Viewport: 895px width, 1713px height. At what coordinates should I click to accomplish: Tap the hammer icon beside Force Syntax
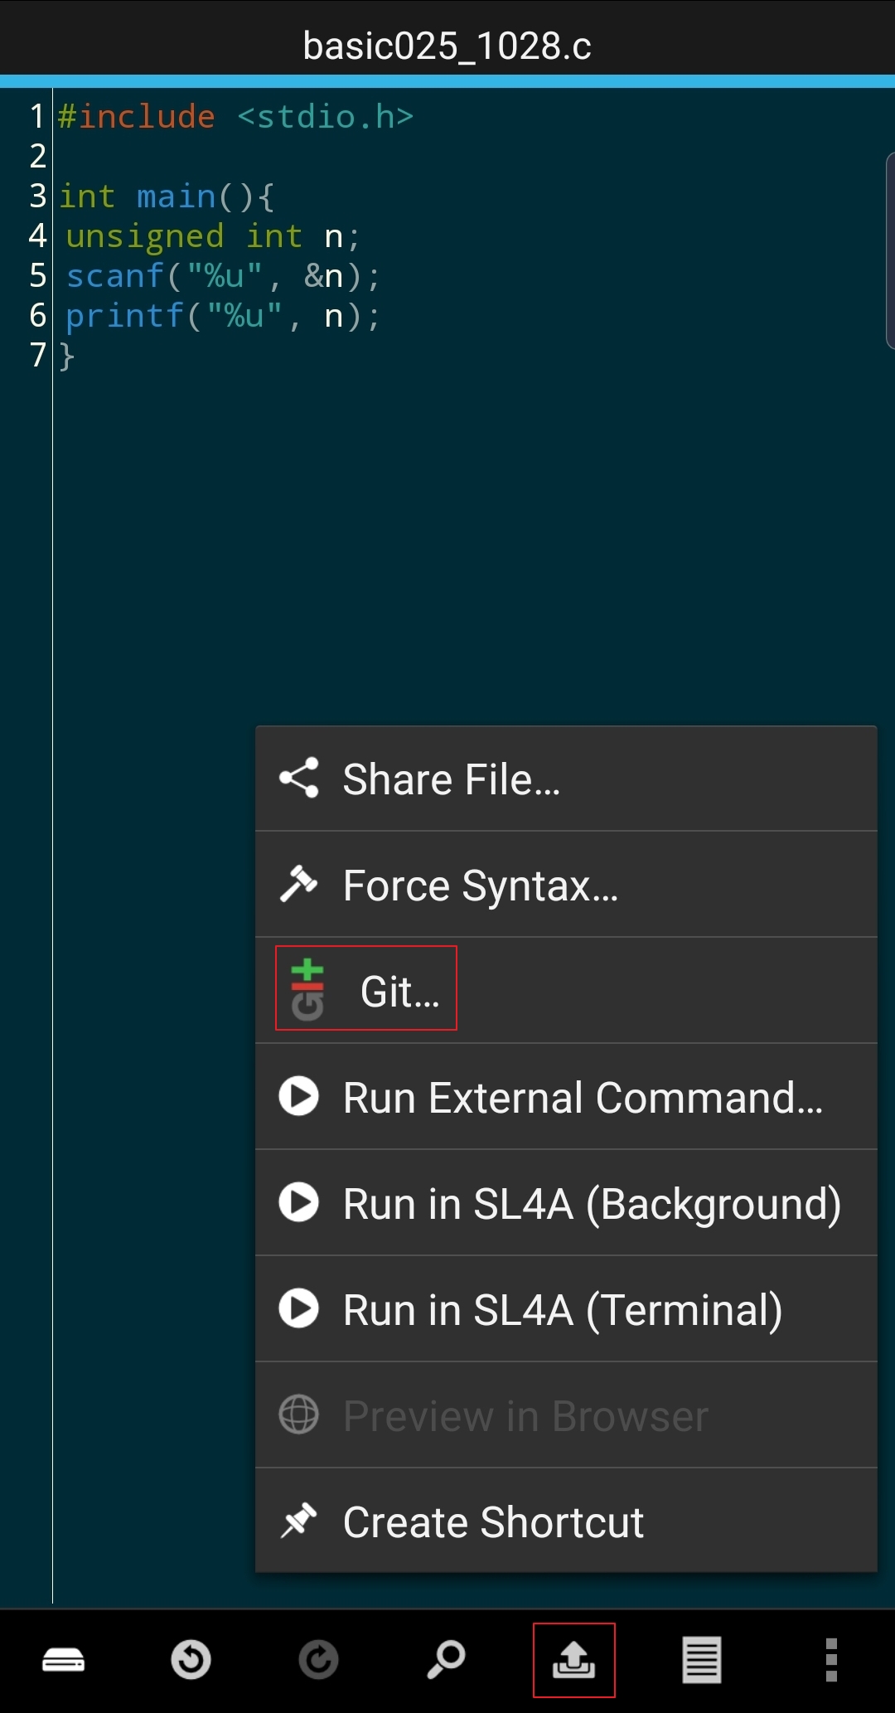click(x=299, y=883)
